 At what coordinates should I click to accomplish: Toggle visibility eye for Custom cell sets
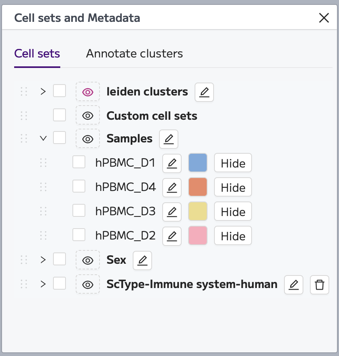[88, 116]
